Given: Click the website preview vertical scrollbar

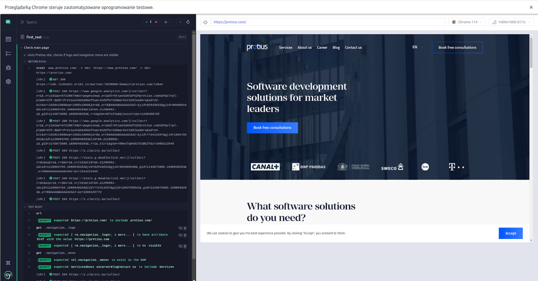Looking at the screenshot, I should pyautogui.click(x=531, y=53).
